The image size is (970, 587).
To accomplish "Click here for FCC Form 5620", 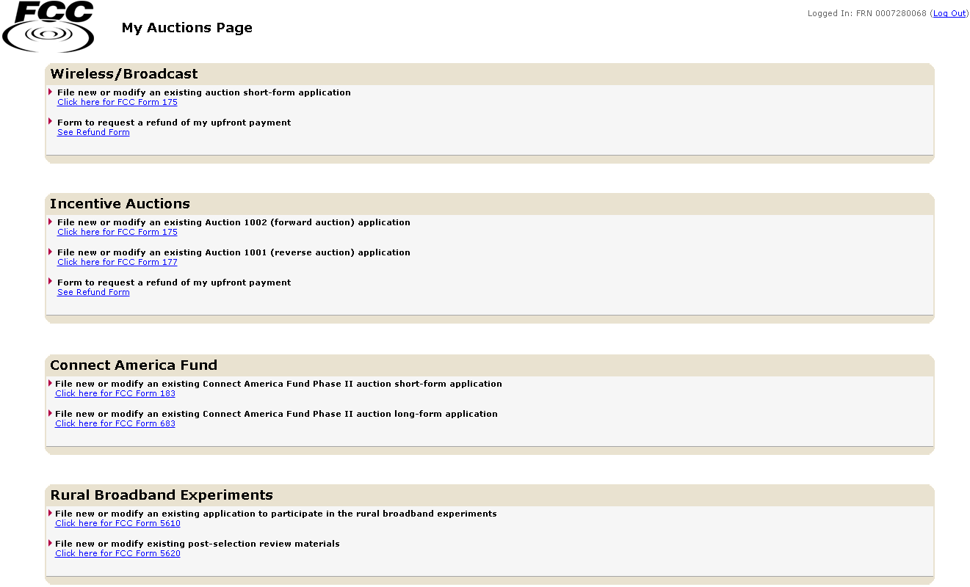I will (117, 554).
